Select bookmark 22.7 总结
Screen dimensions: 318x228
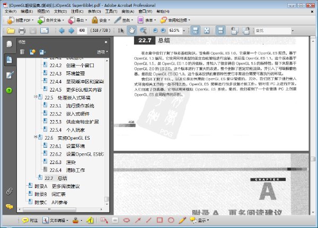(56, 178)
